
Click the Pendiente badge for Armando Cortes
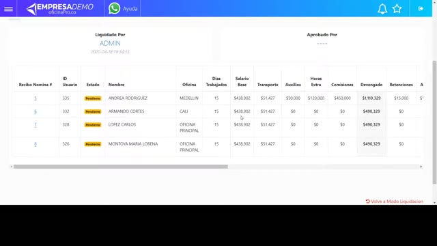click(93, 111)
